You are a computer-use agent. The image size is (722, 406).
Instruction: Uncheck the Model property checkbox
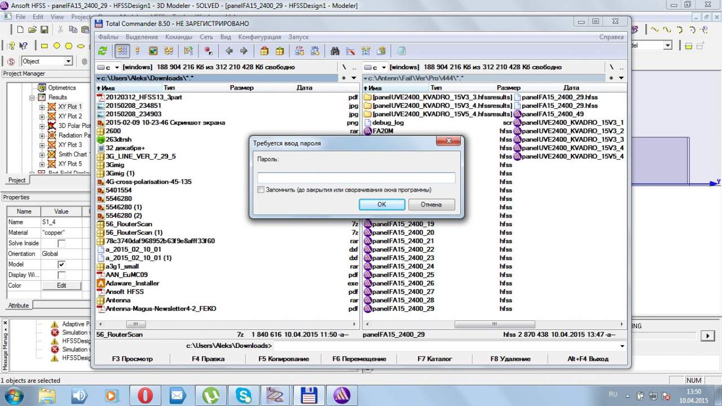(x=61, y=264)
